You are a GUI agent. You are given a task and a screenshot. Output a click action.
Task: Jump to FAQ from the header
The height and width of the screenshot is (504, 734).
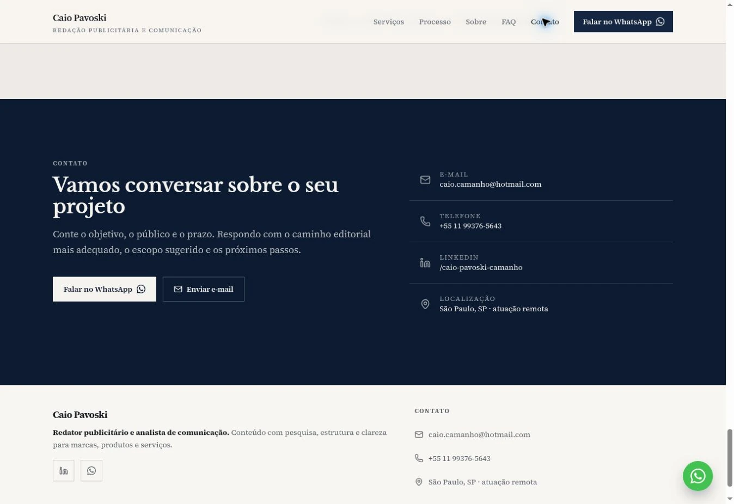tap(509, 22)
